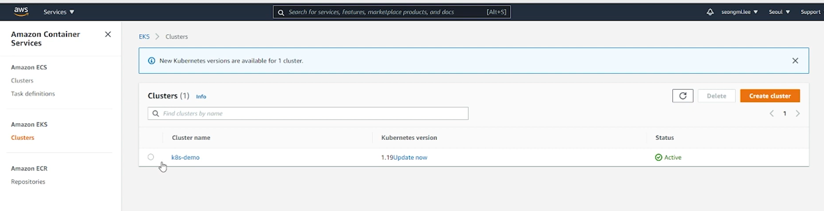Open the Seoul region dropdown

coord(779,12)
